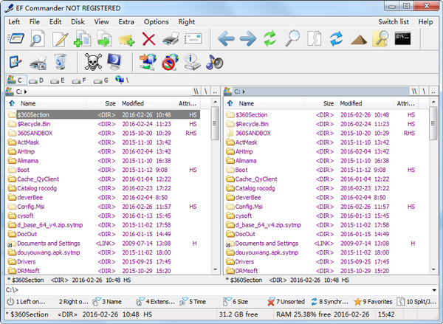
Task: Click the left pane parent directory button
Action: (215, 92)
